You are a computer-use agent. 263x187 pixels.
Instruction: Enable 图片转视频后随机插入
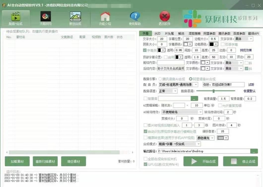[146, 125]
